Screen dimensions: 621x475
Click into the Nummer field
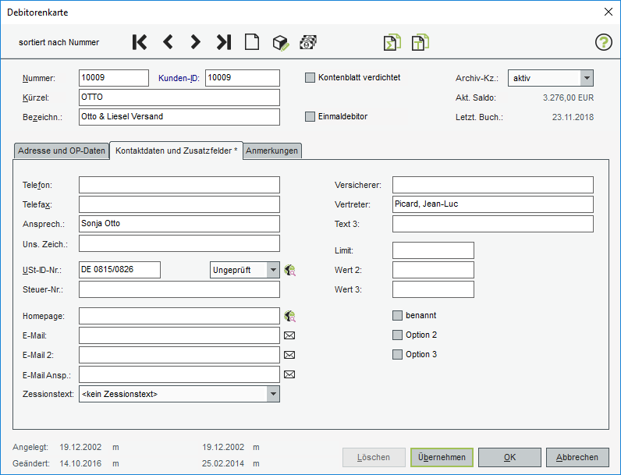point(114,78)
